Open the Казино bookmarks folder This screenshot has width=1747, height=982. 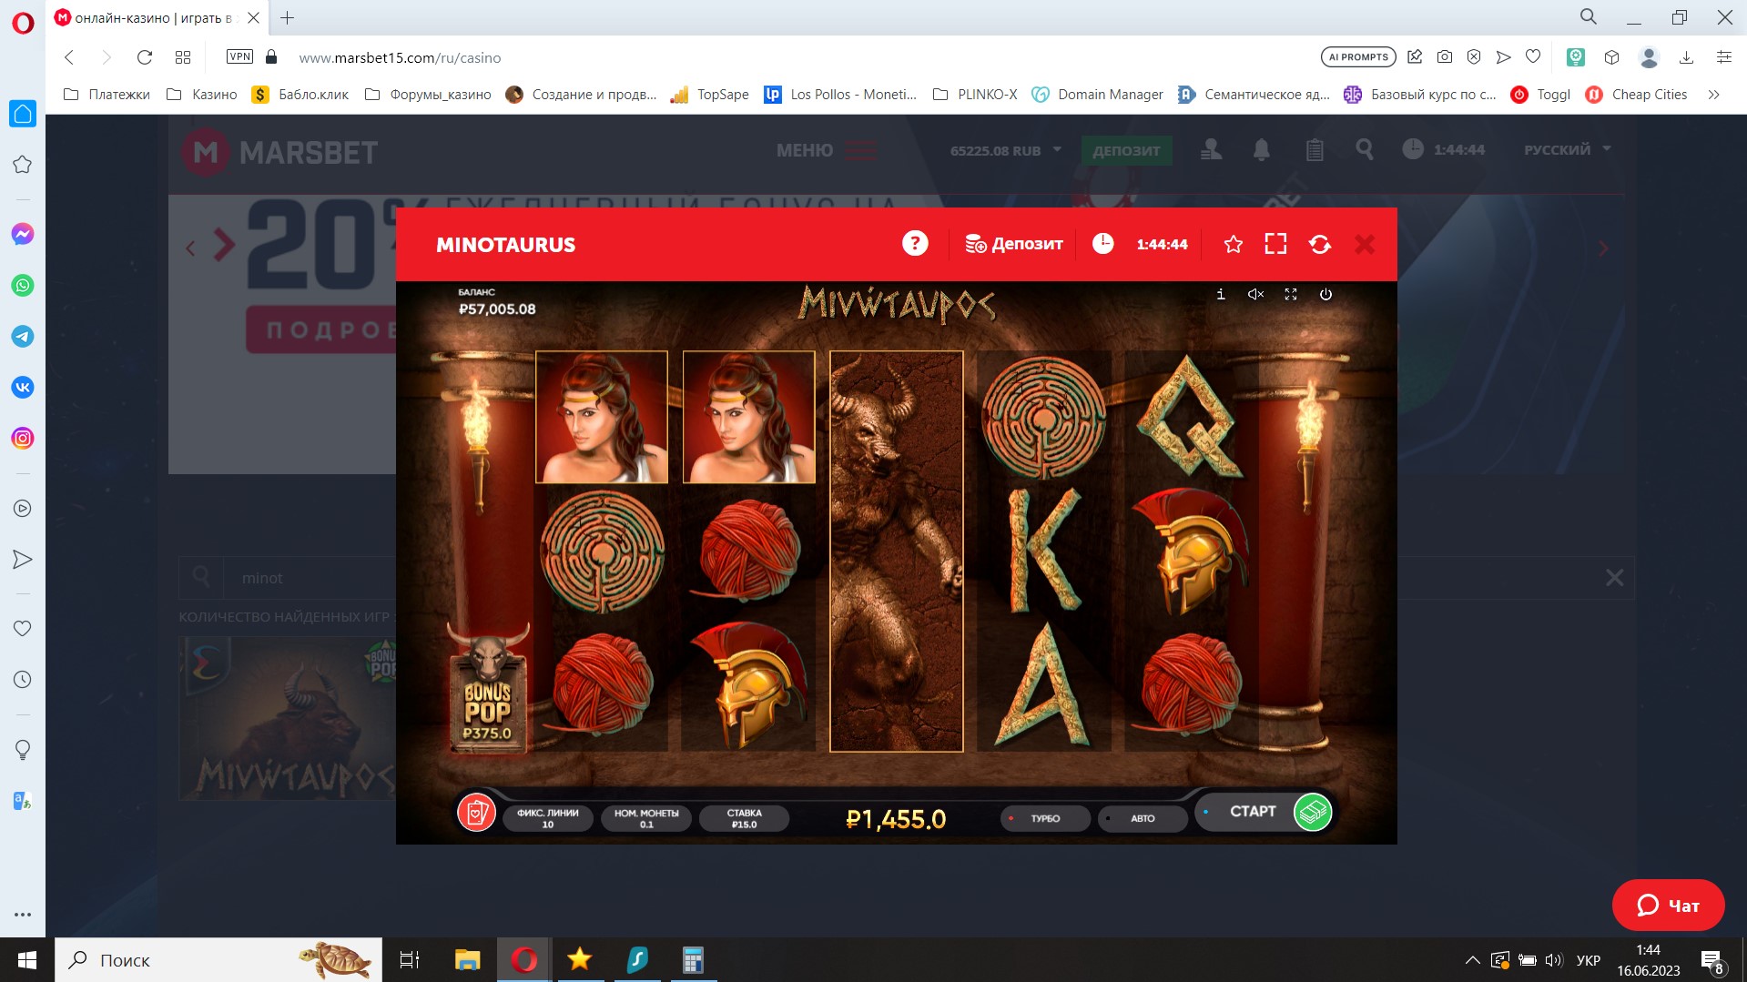pyautogui.click(x=202, y=94)
